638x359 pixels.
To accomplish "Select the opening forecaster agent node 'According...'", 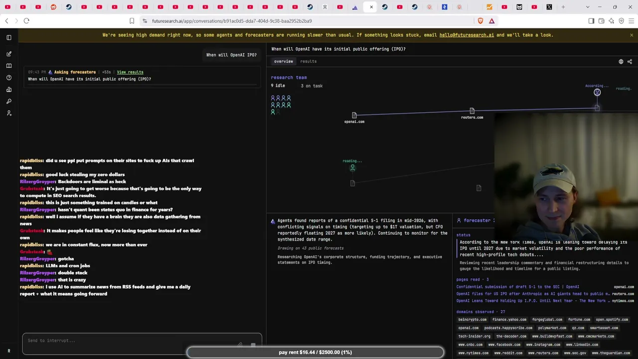I will [x=597, y=92].
